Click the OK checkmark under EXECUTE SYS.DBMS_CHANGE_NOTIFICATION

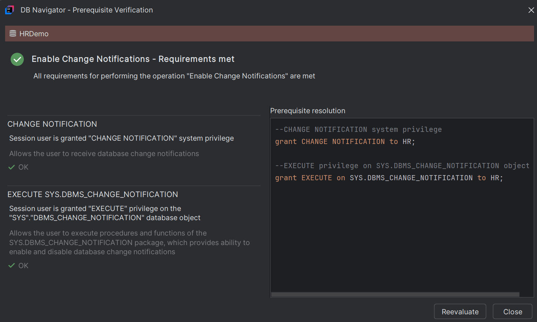pyautogui.click(x=12, y=265)
